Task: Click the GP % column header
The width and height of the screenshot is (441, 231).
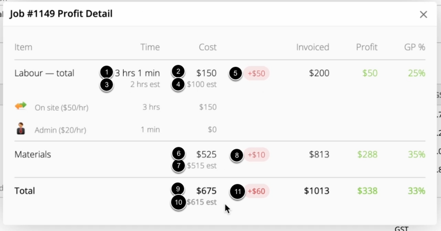Action: pos(415,47)
